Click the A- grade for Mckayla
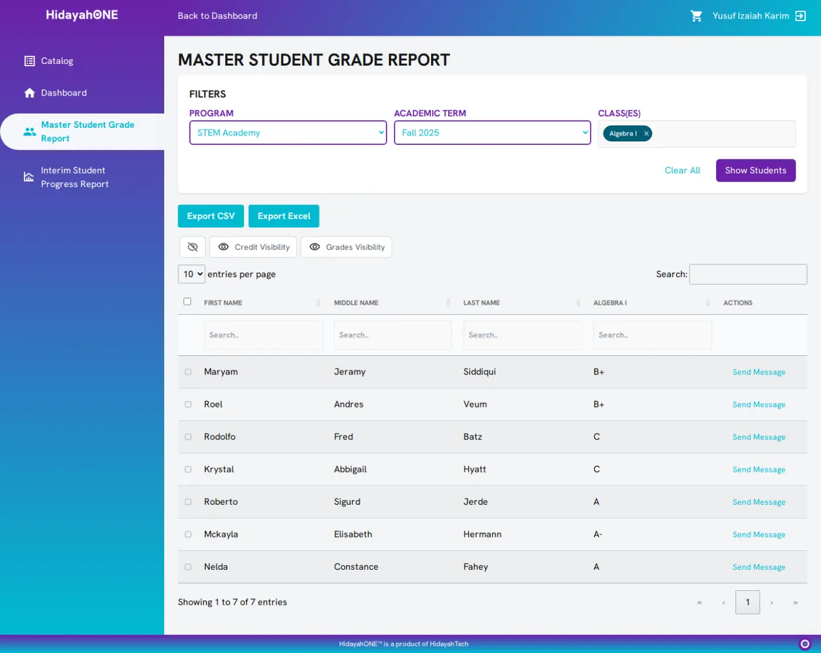This screenshot has width=821, height=653. pos(598,535)
